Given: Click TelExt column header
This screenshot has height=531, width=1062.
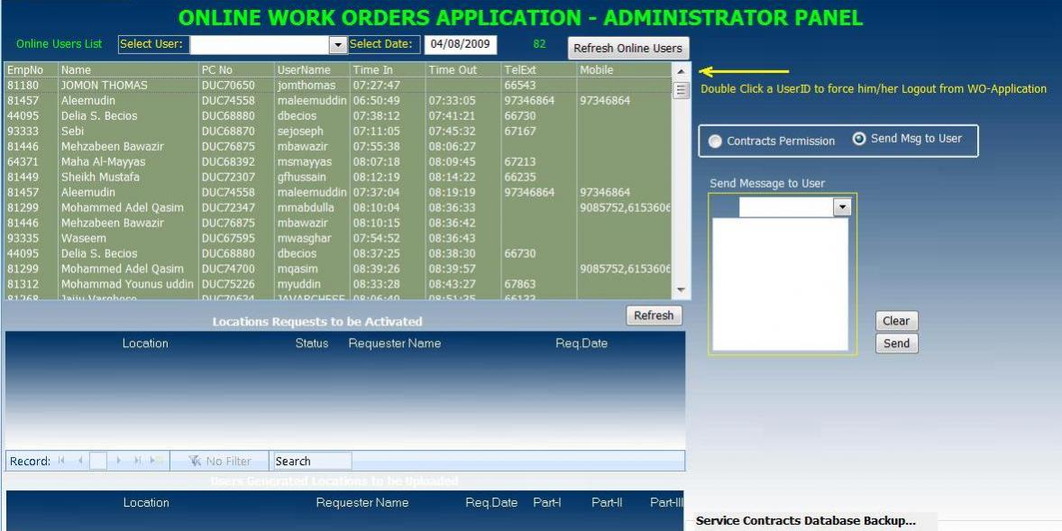Looking at the screenshot, I should (x=519, y=70).
